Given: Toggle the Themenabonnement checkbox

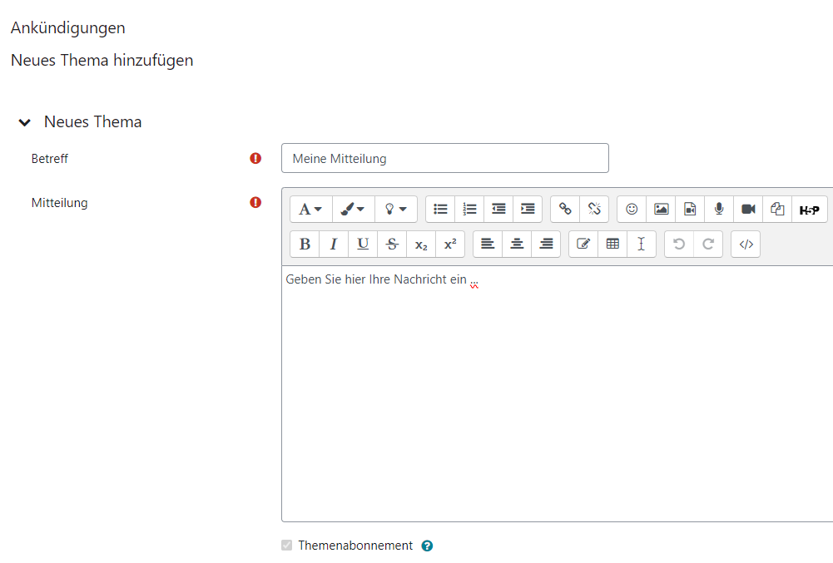Looking at the screenshot, I should point(287,546).
